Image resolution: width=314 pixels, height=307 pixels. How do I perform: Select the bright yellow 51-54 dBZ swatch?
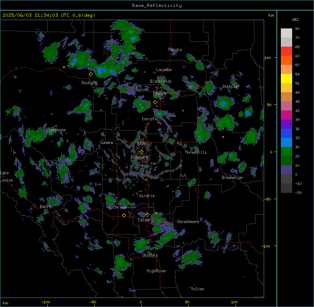pos(286,78)
